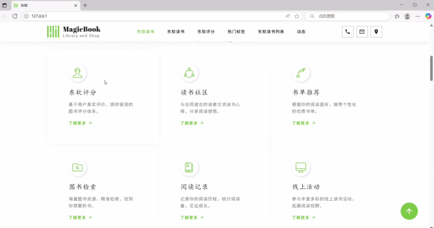Click 了解更多 under 东软评分
The width and height of the screenshot is (434, 228).
(80, 123)
